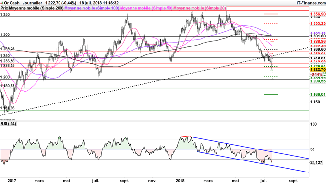Click the 24,127 RSI value label
This screenshot has height=183, width=326.
pos(316,163)
